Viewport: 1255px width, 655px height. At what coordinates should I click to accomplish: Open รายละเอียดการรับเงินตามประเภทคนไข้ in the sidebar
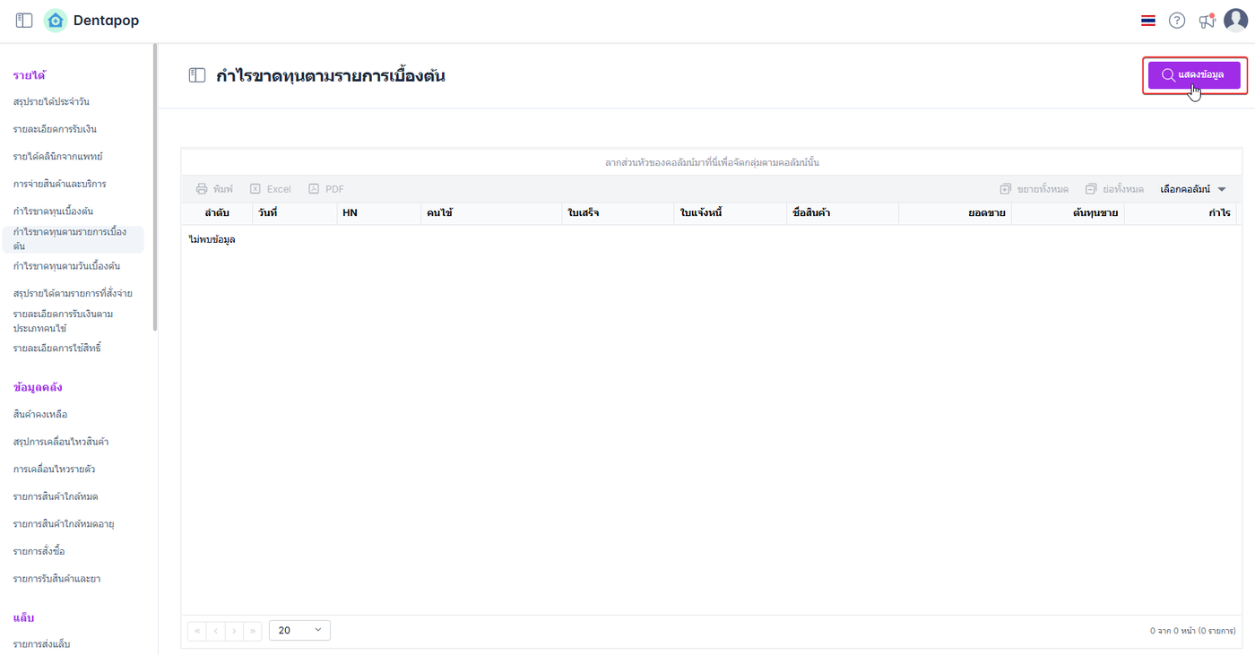click(x=63, y=321)
